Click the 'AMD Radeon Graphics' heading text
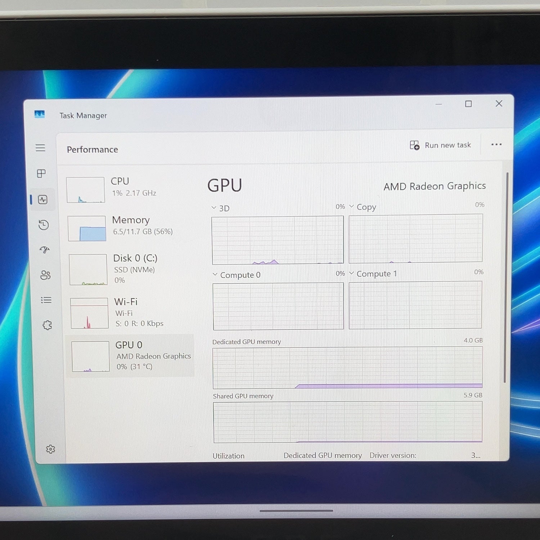The width and height of the screenshot is (540, 540). [x=435, y=186]
